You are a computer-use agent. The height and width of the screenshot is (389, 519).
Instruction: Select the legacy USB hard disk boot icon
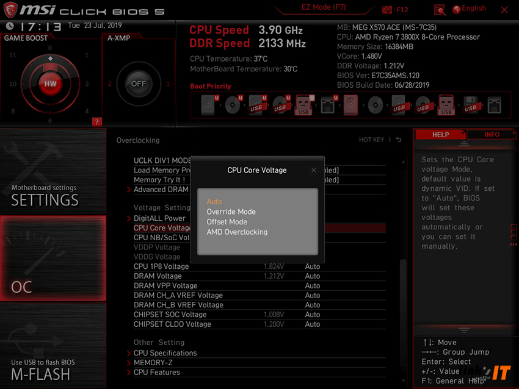[x=399, y=105]
